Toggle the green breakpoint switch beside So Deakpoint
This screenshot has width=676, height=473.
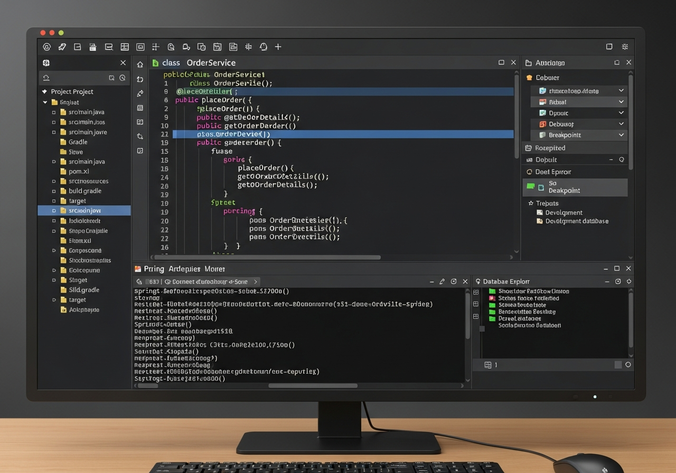tap(529, 187)
